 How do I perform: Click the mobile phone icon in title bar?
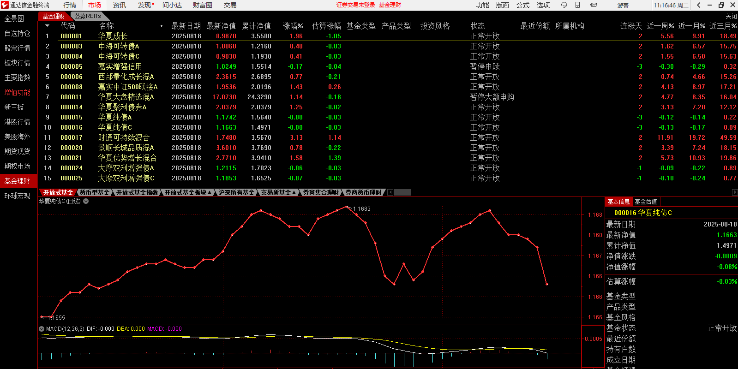577,5
